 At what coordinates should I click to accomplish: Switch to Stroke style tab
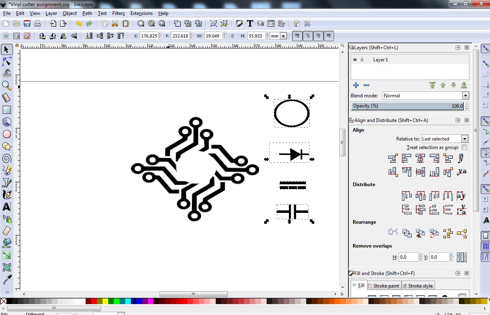[x=417, y=286]
